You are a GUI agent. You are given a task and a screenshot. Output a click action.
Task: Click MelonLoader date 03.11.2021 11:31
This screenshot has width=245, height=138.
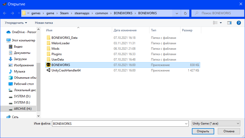pos(125,43)
